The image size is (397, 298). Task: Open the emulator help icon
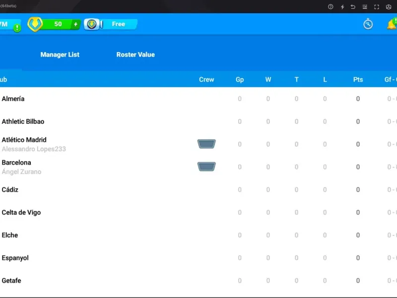click(331, 7)
